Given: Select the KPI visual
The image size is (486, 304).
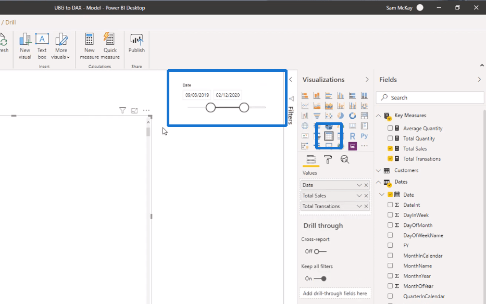Looking at the screenshot, I should (x=305, y=136).
